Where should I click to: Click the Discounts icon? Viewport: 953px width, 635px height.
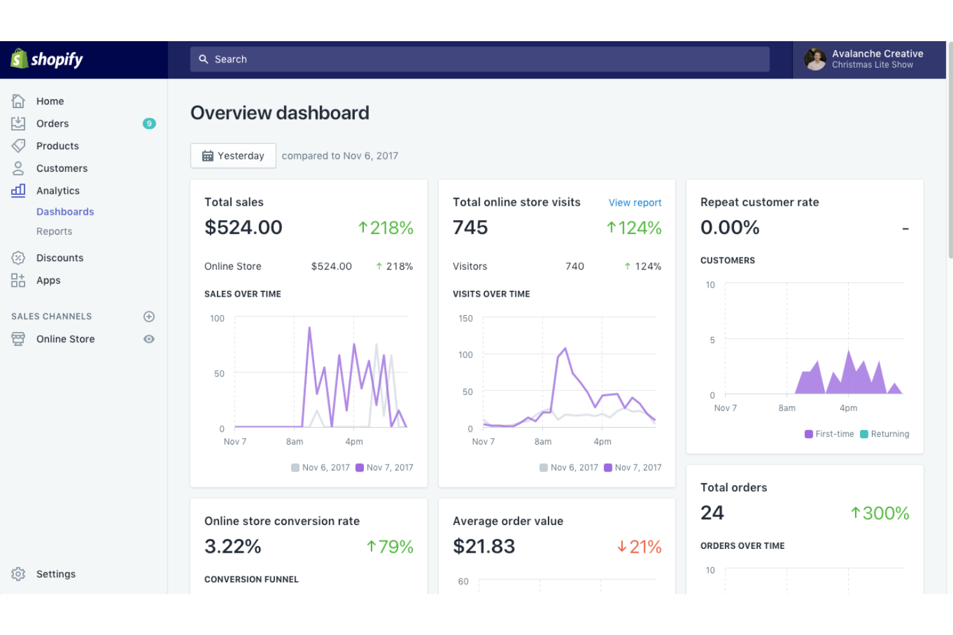[18, 257]
